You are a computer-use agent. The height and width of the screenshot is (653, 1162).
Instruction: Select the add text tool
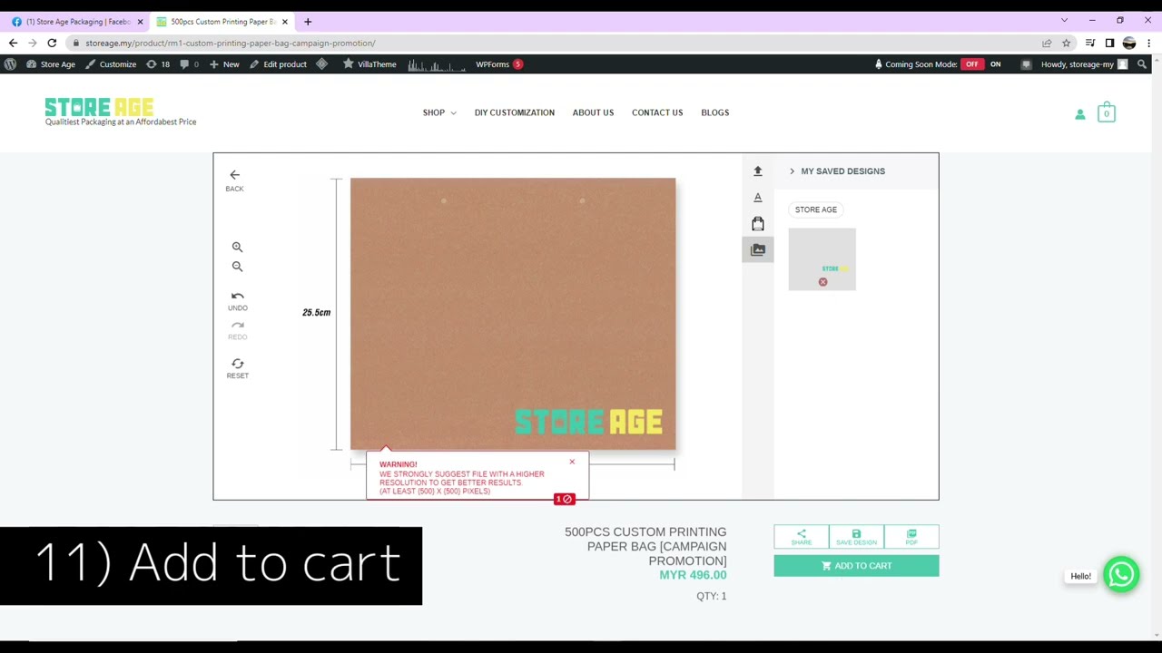758,197
